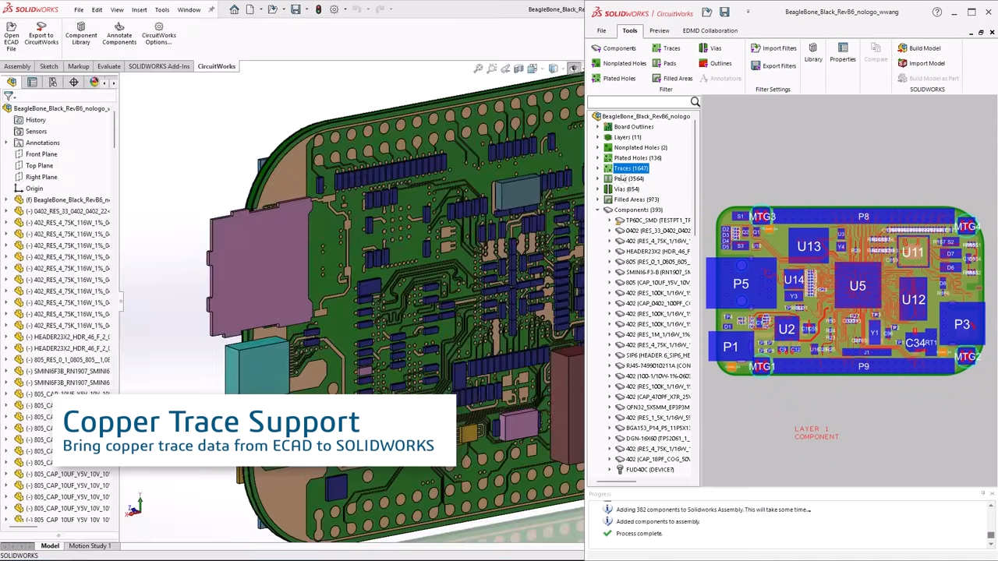Toggle the Nonplated Holes filter
Viewport: 998px width, 561px height.
(x=619, y=63)
